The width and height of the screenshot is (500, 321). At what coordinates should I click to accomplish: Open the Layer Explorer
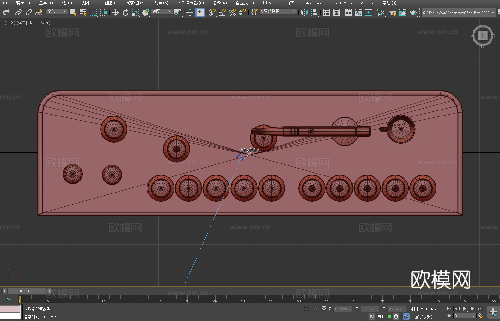(x=337, y=12)
